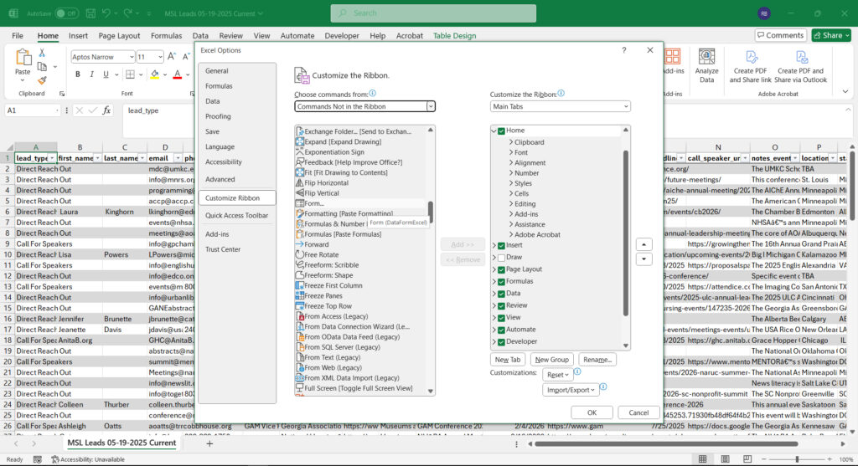Click the New Group button
Viewport: 858px width, 466px height.
(551, 360)
